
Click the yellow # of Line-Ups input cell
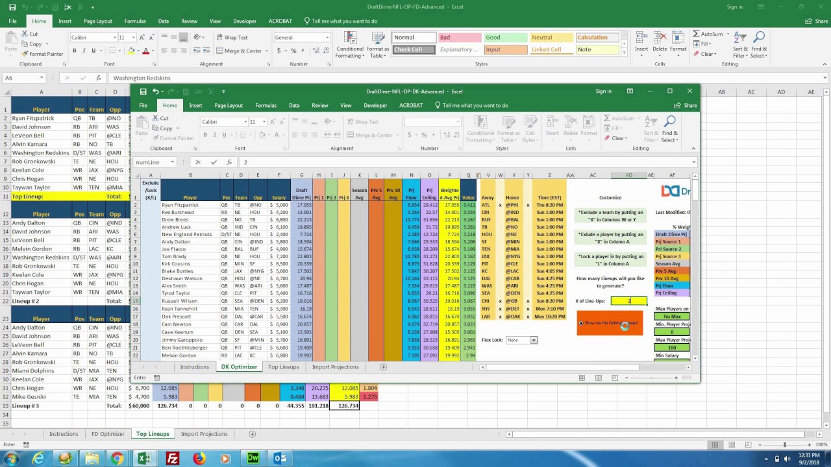point(628,301)
